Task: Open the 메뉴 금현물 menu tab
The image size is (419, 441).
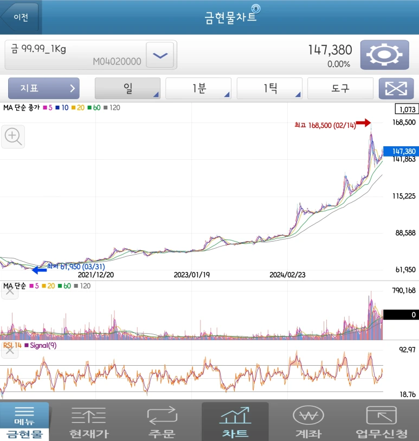Action: click(x=24, y=421)
